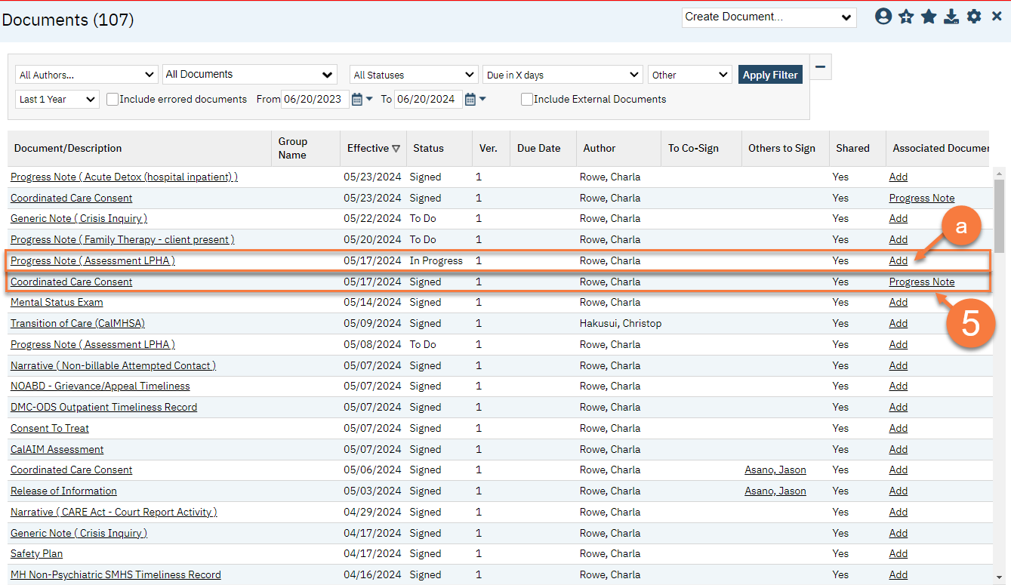Check Include External Documents option
The image size is (1011, 585).
pyautogui.click(x=527, y=99)
